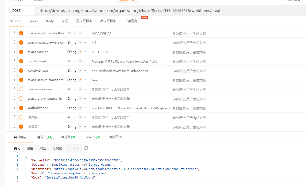Select the 原生 raw response view
306x186 pixels.
(29, 148)
